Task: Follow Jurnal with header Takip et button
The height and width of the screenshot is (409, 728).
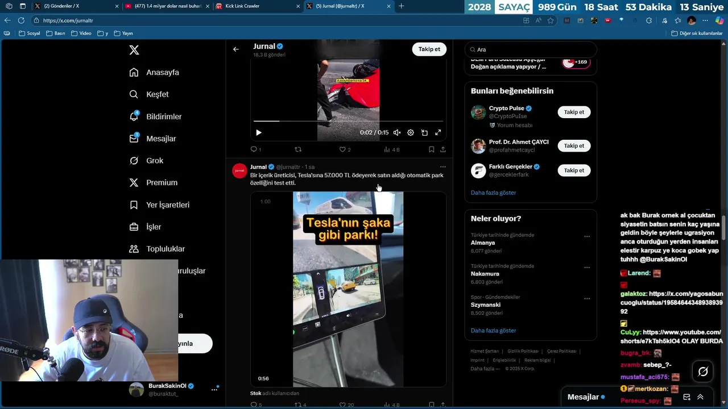Action: [429, 49]
